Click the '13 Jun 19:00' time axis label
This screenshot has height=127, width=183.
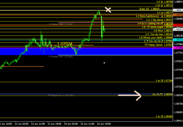(x=54, y=124)
